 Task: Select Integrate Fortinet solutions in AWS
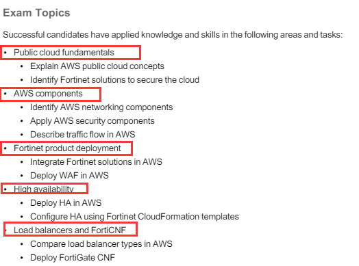coord(96,162)
